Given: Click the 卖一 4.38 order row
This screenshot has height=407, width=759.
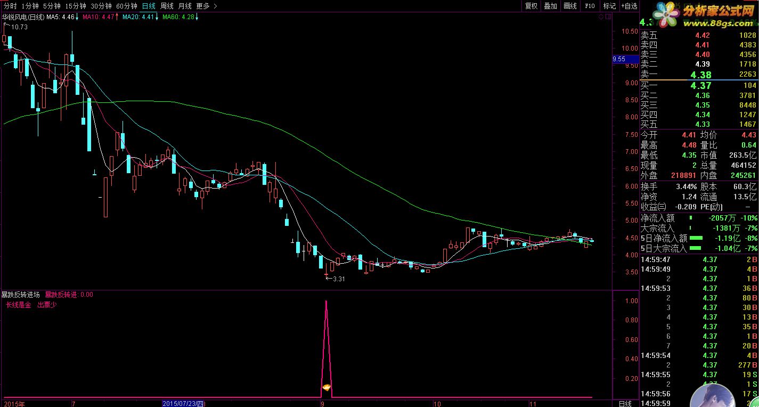Looking at the screenshot, I should click(698, 75).
